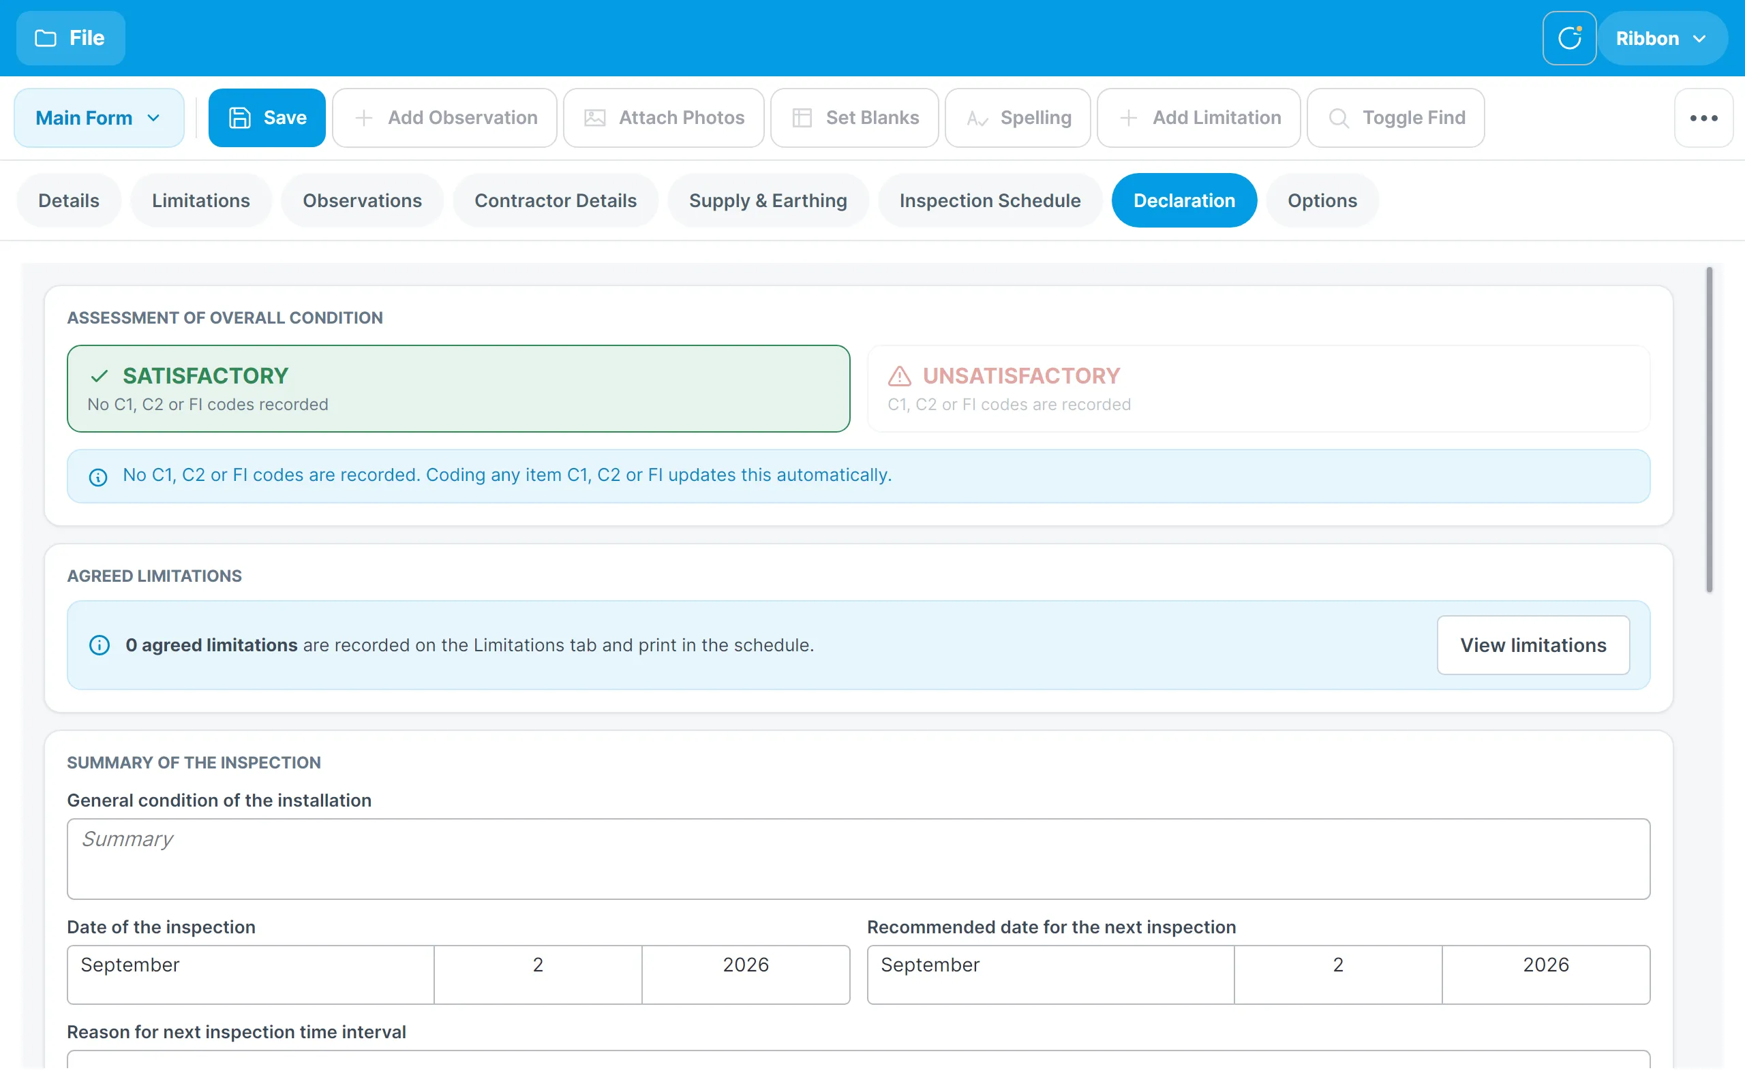Click the Reason for next inspection interval field
The image size is (1745, 1090).
tap(858, 1060)
